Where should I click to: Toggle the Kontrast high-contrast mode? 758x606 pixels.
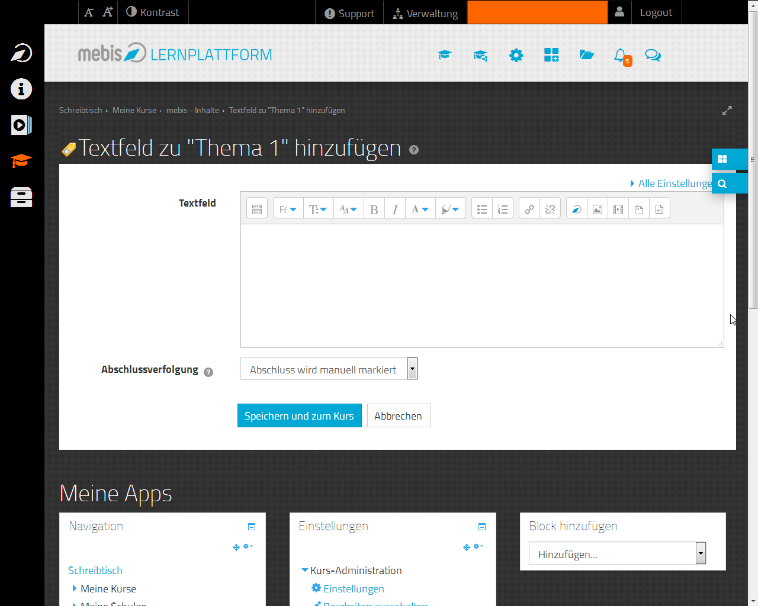[153, 12]
